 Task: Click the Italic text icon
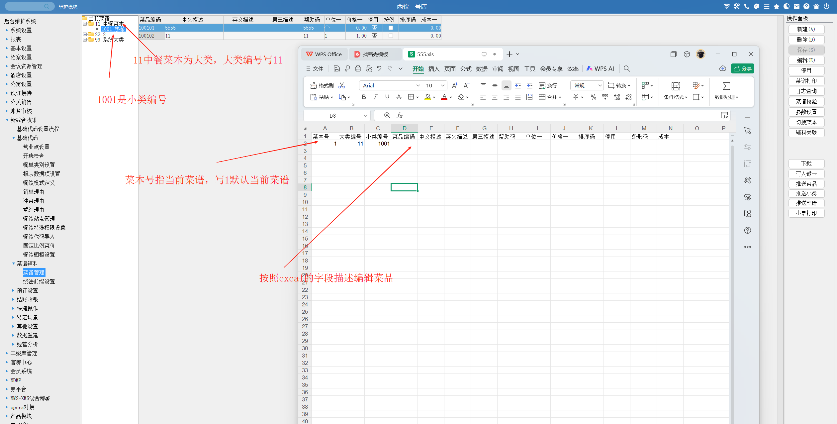[375, 97]
